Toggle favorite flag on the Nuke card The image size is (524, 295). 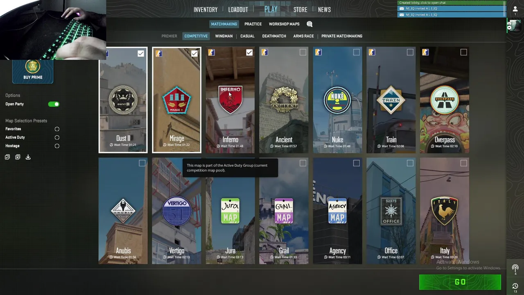point(318,52)
